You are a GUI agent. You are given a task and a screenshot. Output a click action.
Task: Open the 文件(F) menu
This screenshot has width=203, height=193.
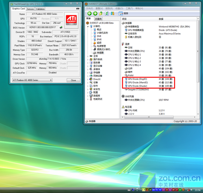tap(89, 9)
